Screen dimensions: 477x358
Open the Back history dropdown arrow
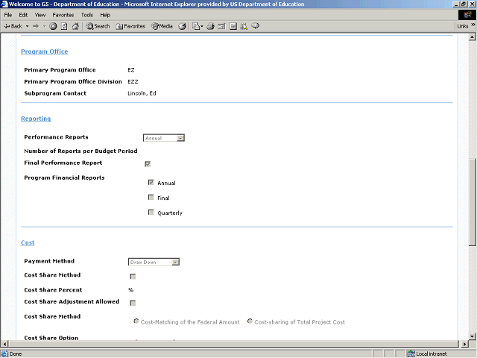(x=27, y=26)
